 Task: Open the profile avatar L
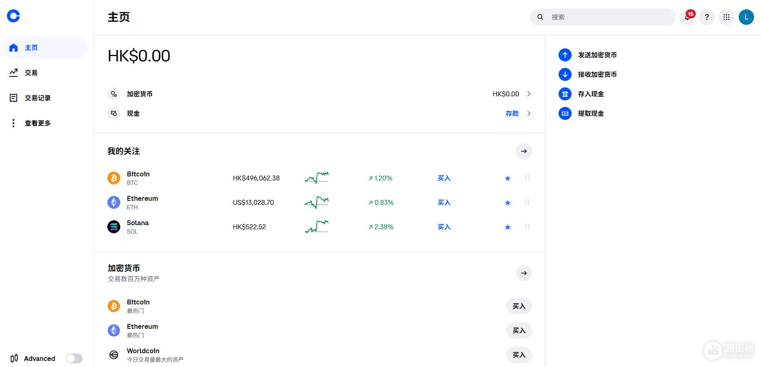(x=746, y=17)
